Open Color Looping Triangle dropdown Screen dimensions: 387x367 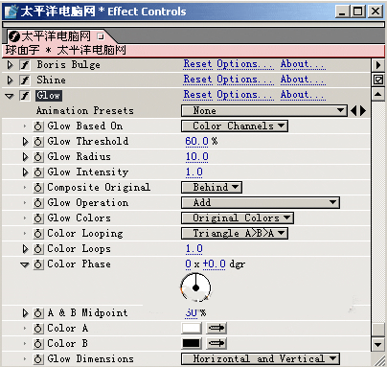coord(235,234)
